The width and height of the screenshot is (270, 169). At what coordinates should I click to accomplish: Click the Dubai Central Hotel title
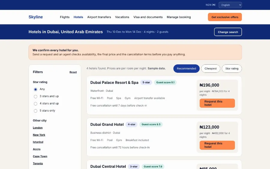108,166
